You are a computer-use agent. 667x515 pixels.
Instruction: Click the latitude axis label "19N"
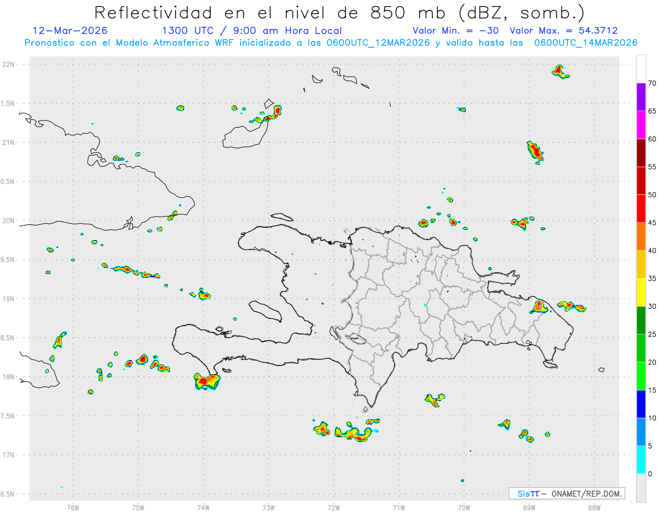(x=9, y=299)
